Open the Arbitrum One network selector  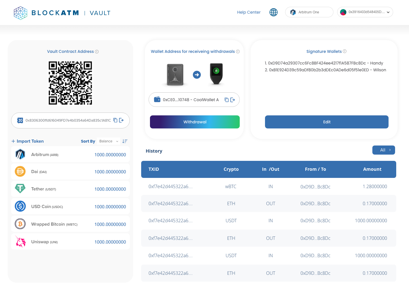309,12
